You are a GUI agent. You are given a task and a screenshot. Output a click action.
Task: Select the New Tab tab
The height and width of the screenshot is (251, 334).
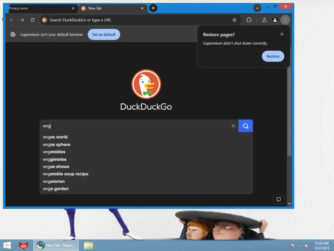pos(112,8)
